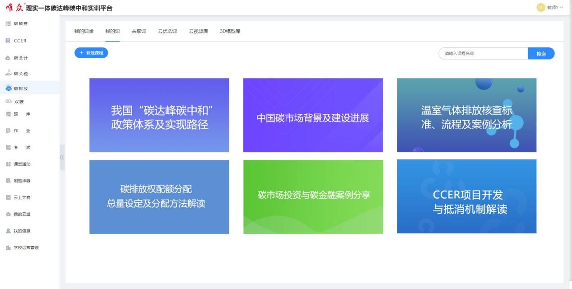Click the 搜索 search button
This screenshot has width=572, height=289.
(541, 54)
